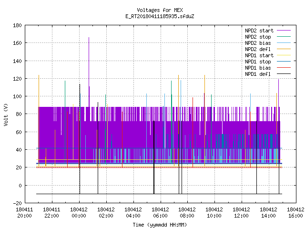Viewport: 305px width, 229px height.
Task: Click the 'NPD1 start' legend label
Action: tap(259, 55)
